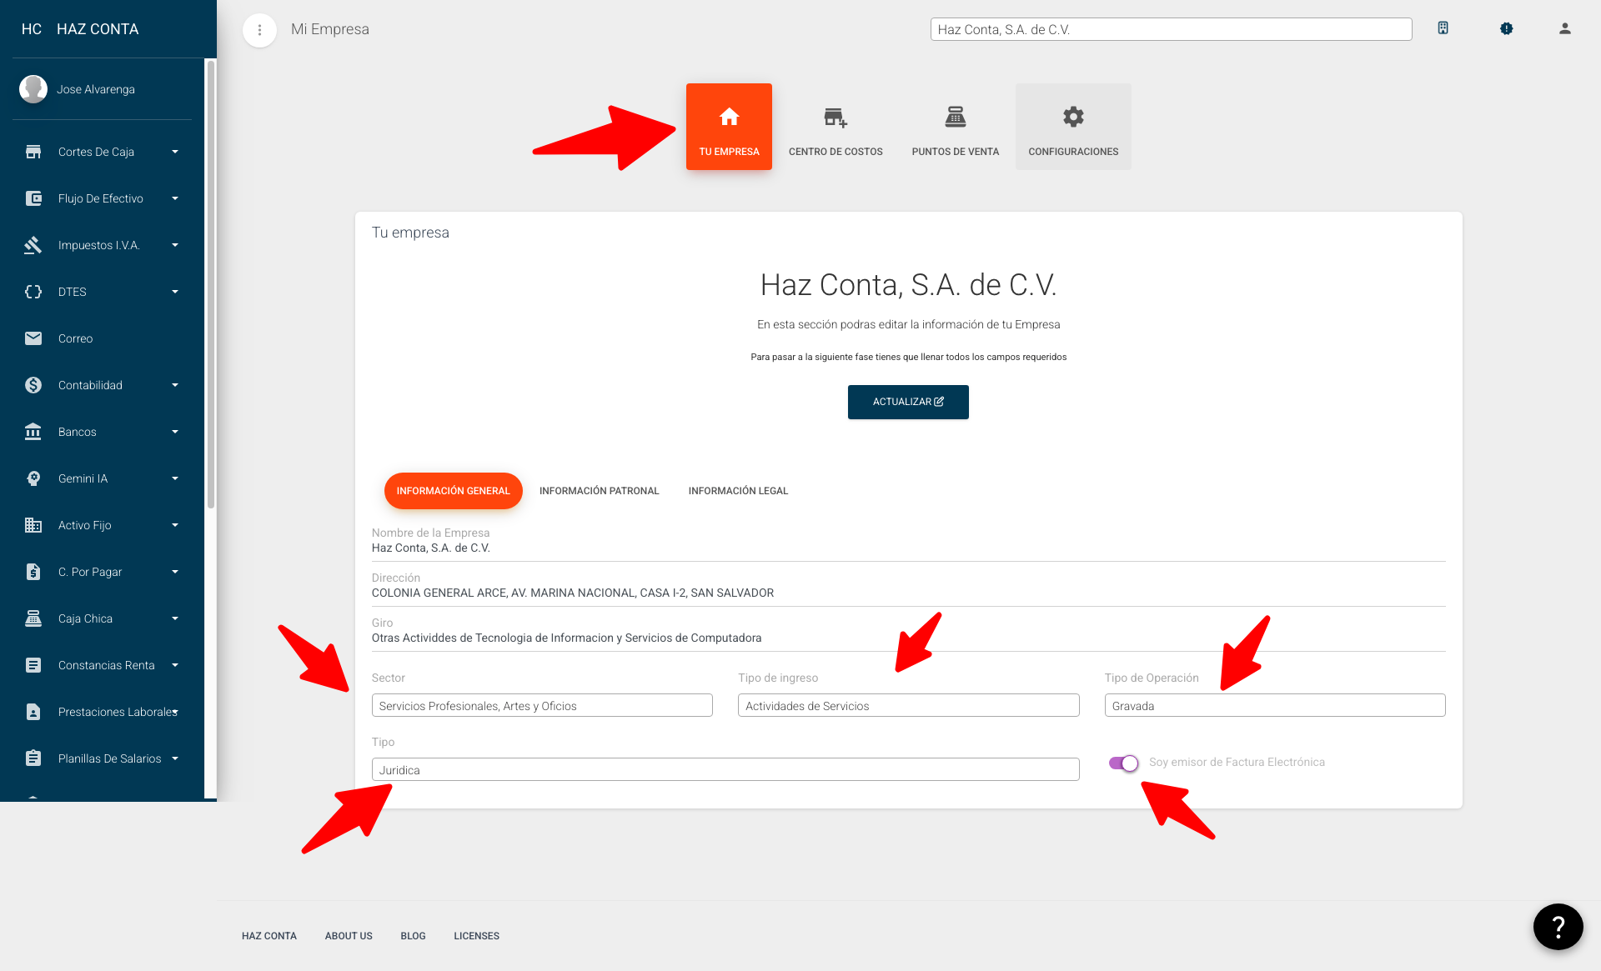Click the Bancos bank building icon
The height and width of the screenshot is (971, 1601).
pyautogui.click(x=33, y=432)
